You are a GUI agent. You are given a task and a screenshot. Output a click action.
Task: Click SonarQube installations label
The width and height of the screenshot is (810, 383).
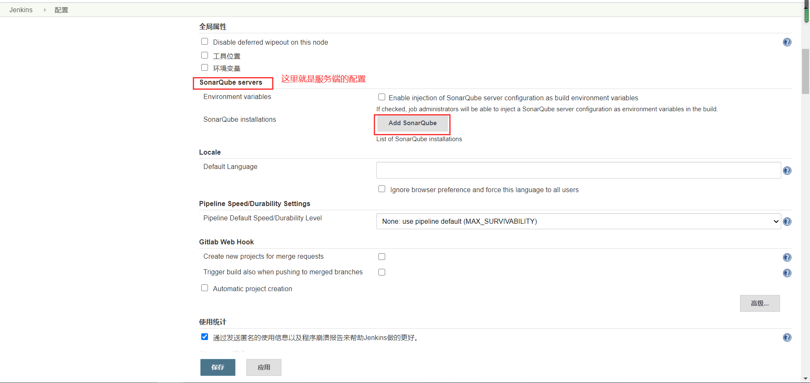coord(240,119)
